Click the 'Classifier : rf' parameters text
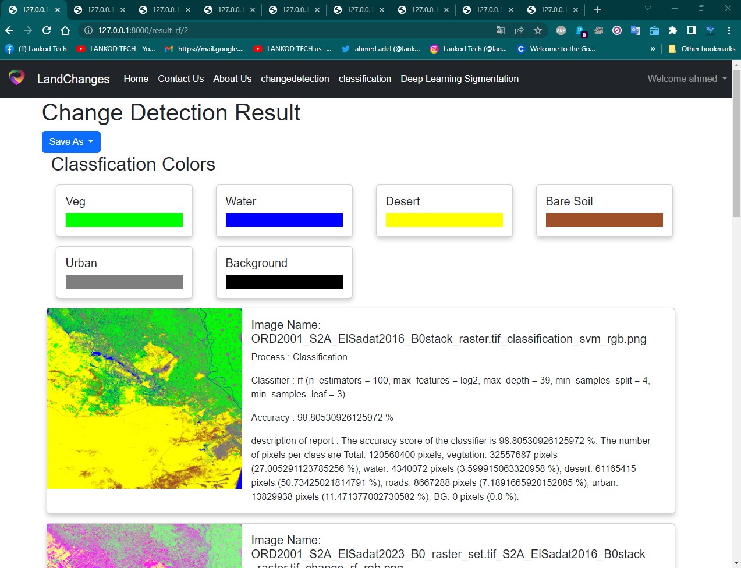Screen dimensions: 741x568 [x=451, y=388]
